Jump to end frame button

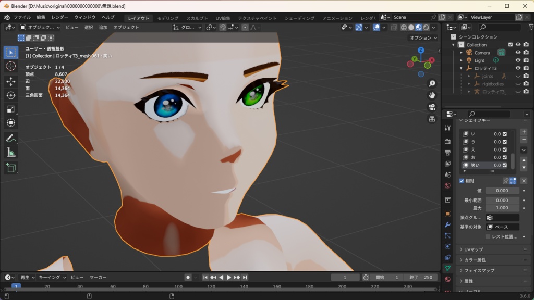coord(245,277)
